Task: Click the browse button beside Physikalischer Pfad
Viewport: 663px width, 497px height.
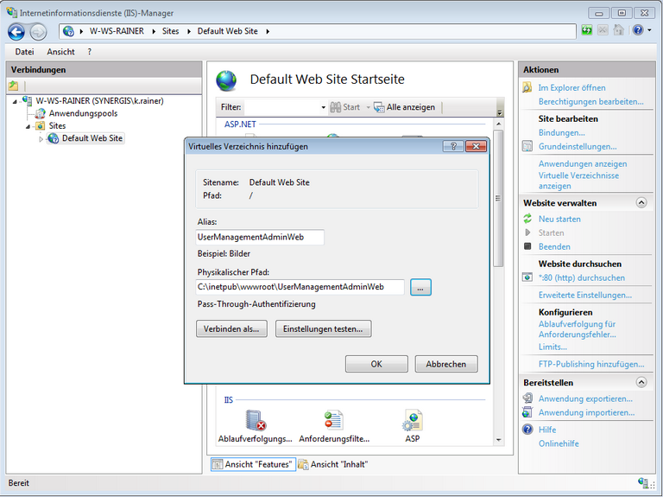Action: point(420,287)
